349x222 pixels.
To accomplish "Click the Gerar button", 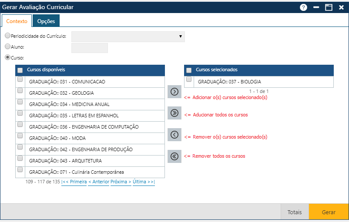I will pos(329,212).
